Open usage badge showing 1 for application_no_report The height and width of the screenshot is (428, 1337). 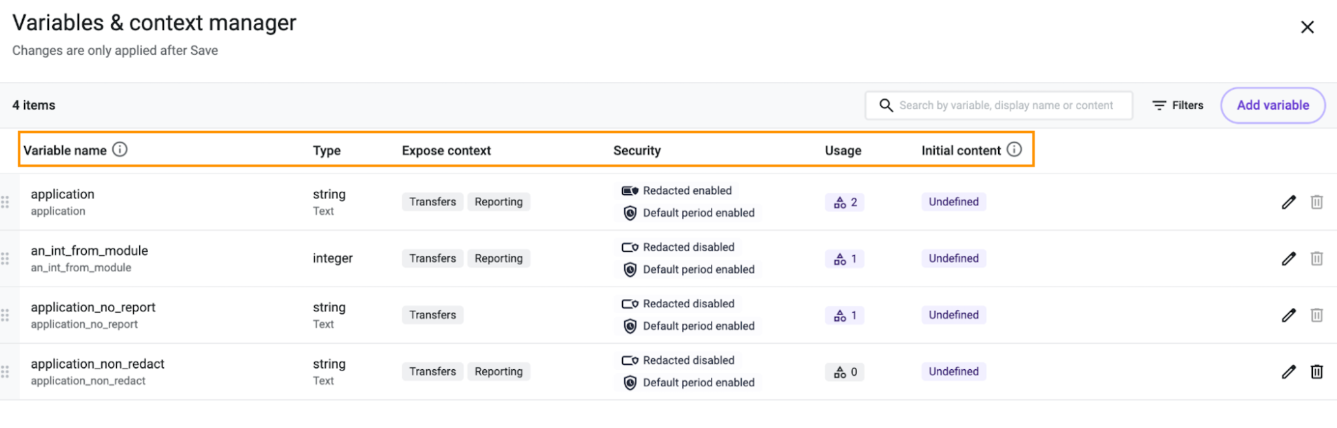(x=845, y=316)
